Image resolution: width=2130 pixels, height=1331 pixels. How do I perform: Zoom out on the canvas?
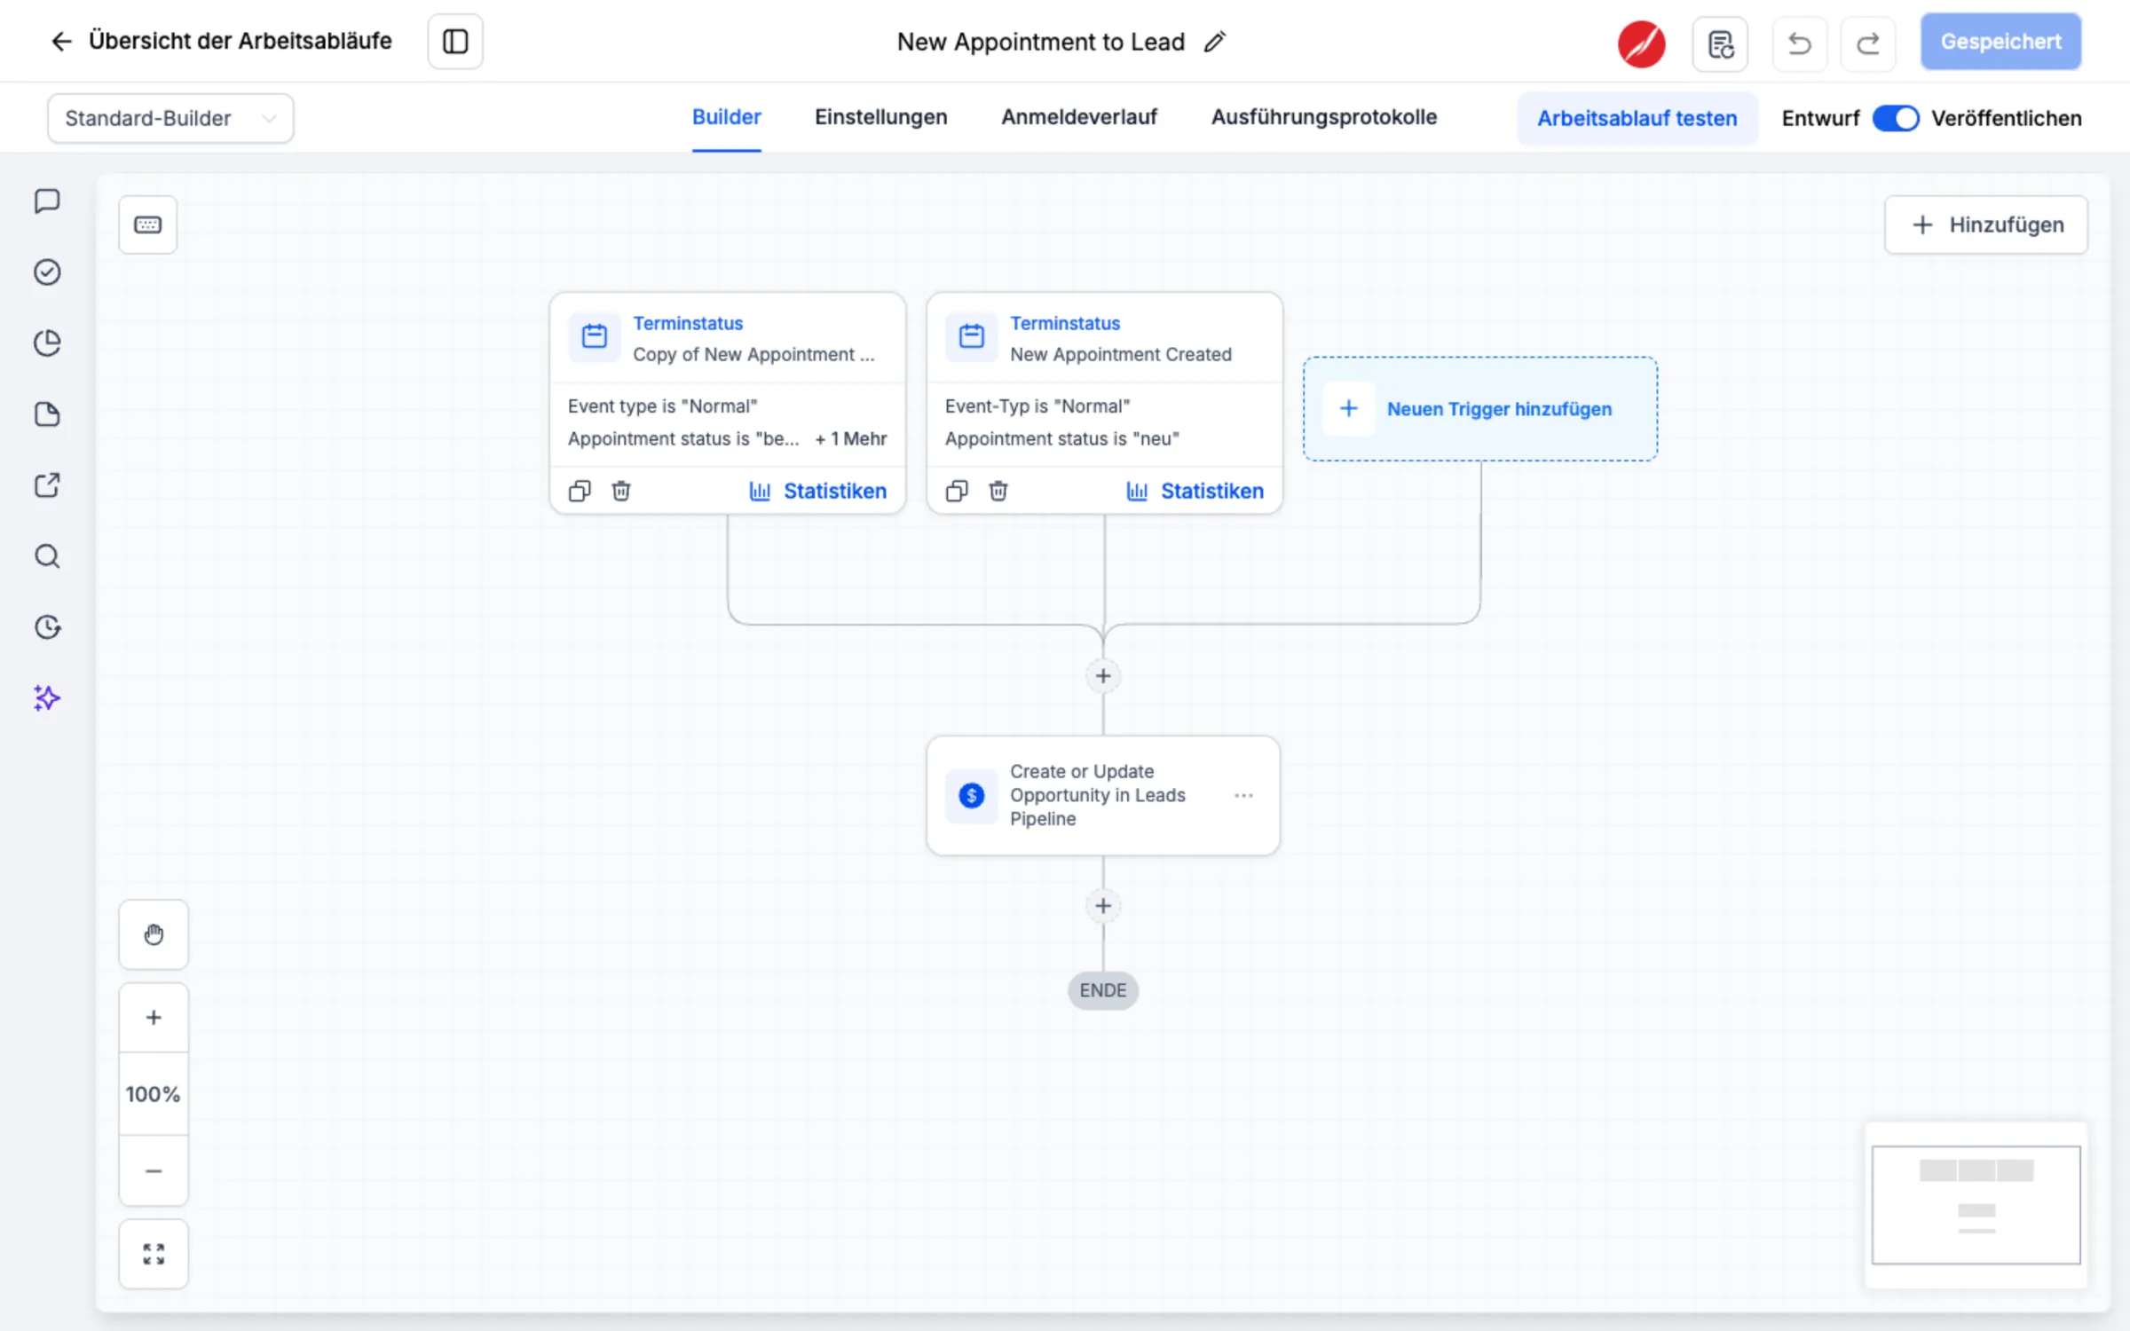pos(154,1171)
